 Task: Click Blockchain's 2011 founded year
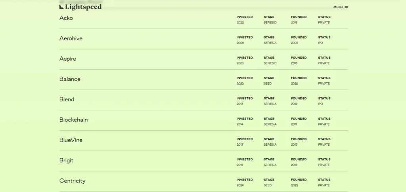pyautogui.click(x=294, y=124)
